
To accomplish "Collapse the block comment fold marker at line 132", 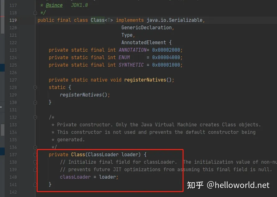I will 35,117.
